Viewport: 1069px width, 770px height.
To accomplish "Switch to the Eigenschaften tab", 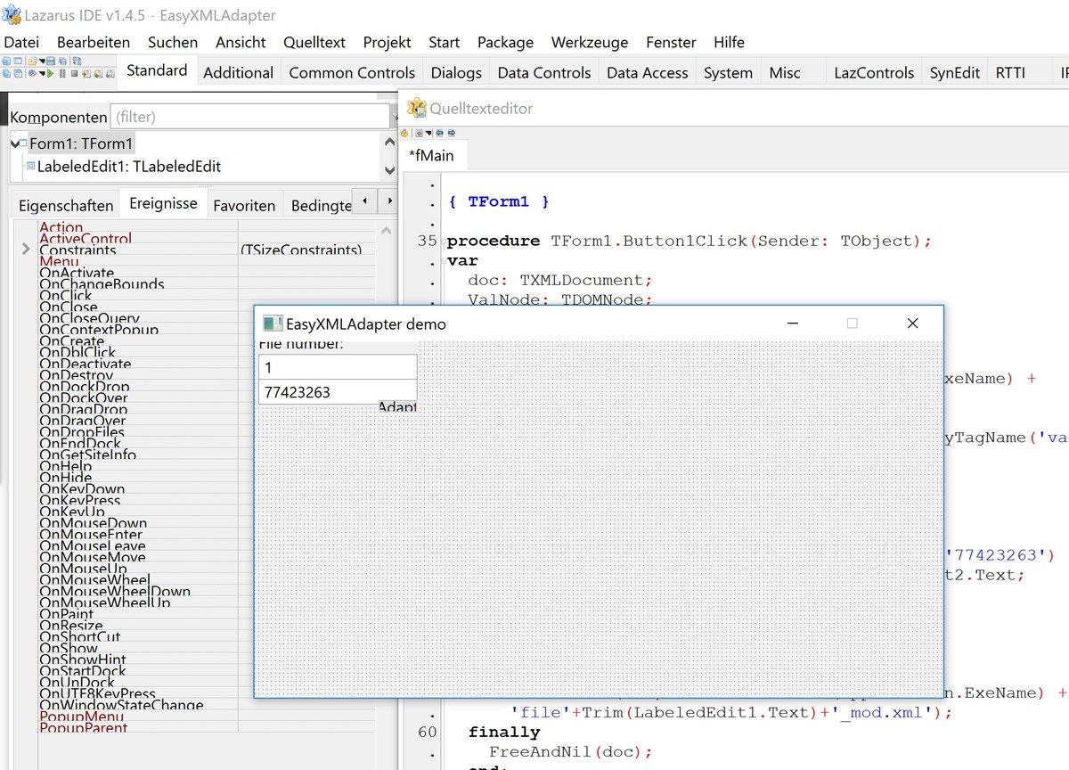I will (x=66, y=205).
